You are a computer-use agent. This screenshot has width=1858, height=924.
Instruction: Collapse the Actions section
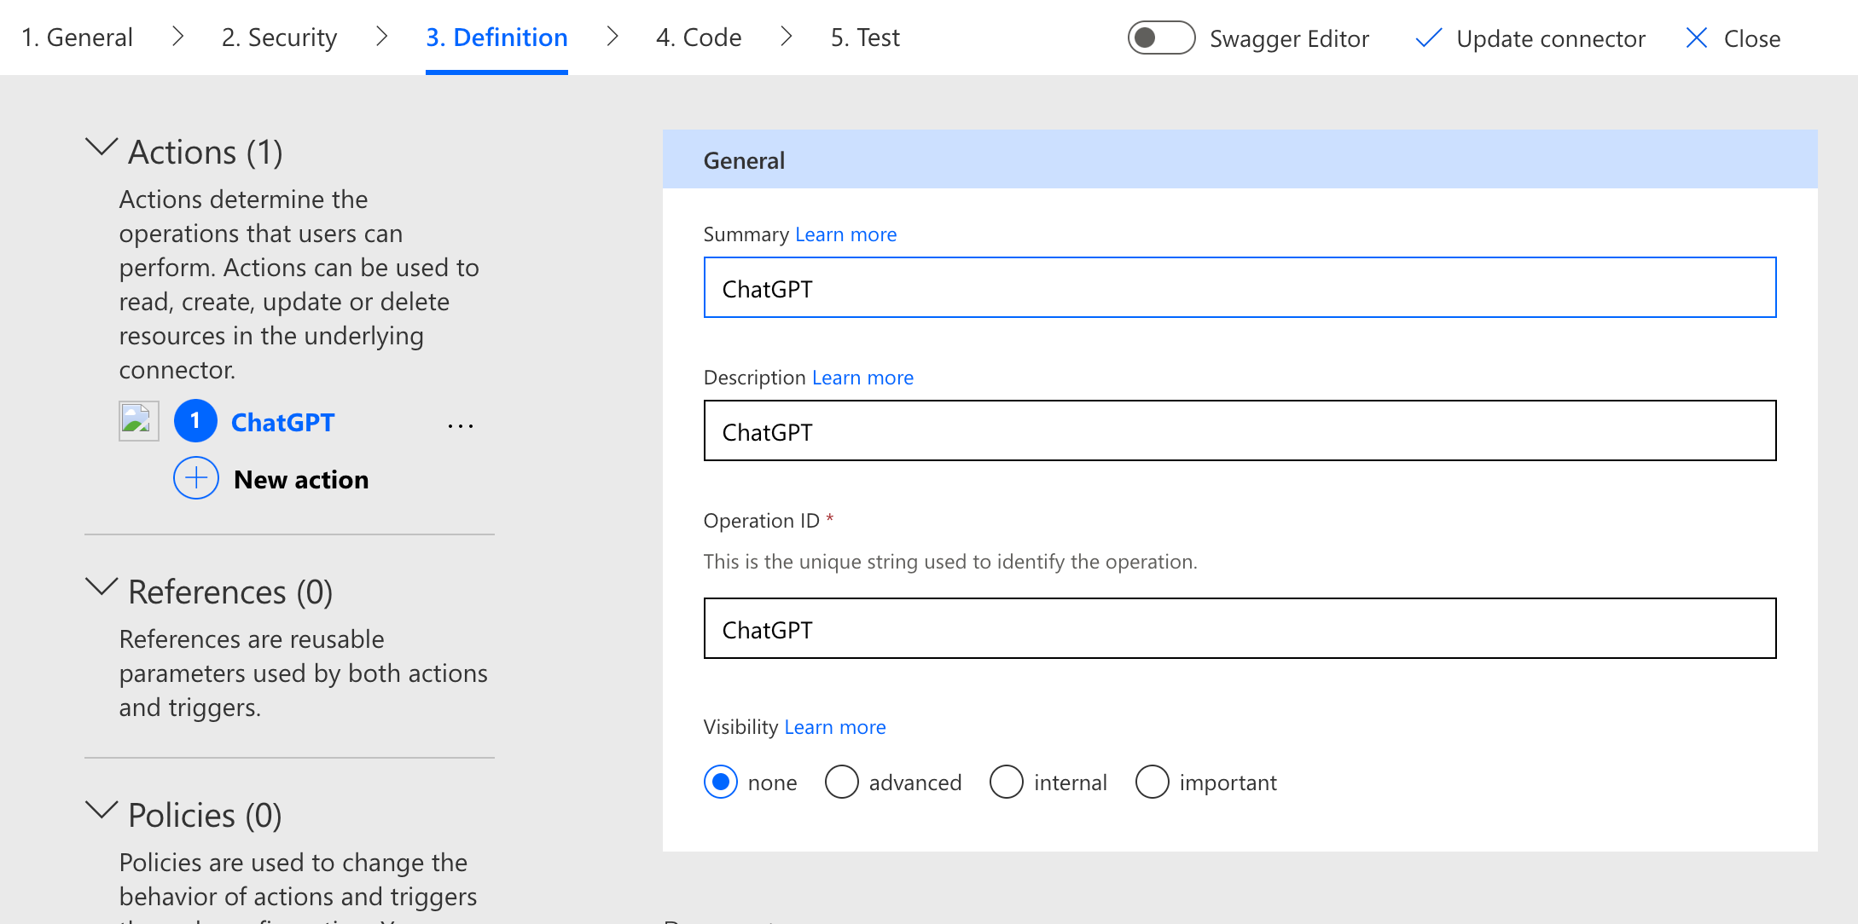[102, 148]
